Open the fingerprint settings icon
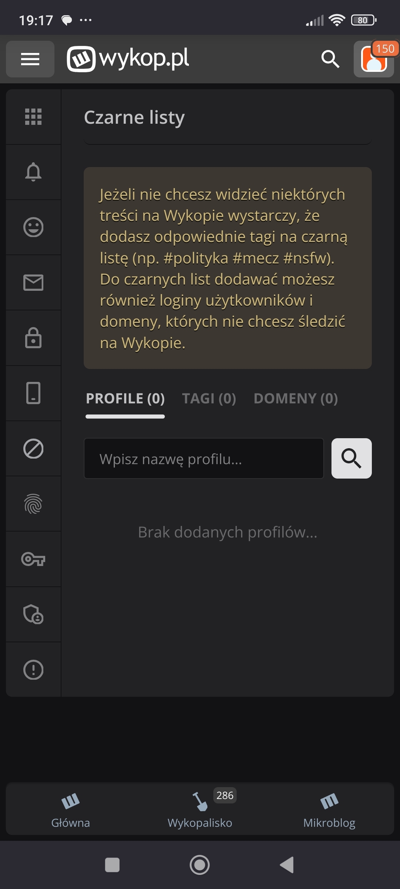 click(x=33, y=504)
